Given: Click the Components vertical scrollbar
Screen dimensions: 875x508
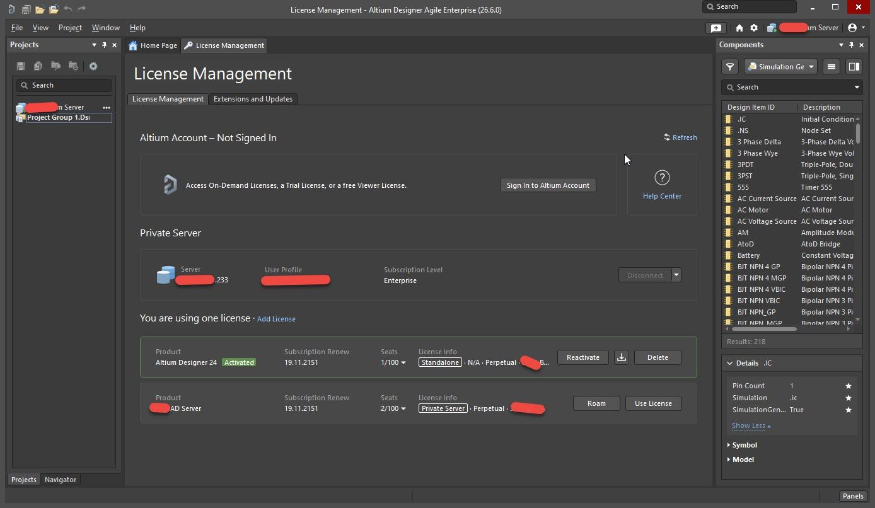Looking at the screenshot, I should 858,132.
